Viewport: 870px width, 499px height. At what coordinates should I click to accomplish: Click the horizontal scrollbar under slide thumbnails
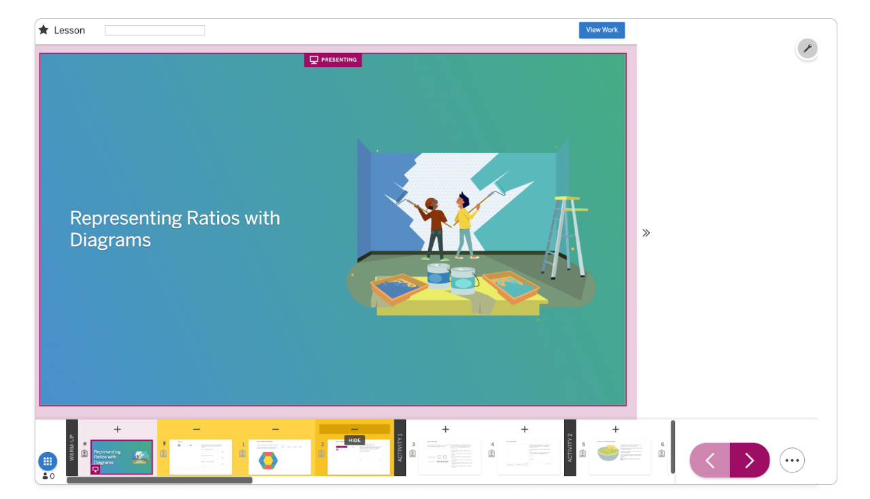pyautogui.click(x=160, y=480)
